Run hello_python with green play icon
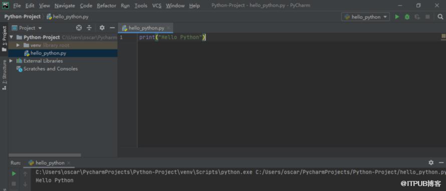The image size is (446, 191). tap(397, 17)
